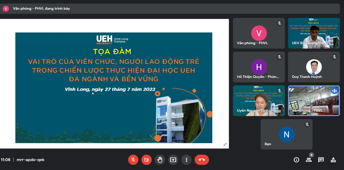The height and width of the screenshot is (170, 344).
Task: Unmute the microphone in the call controls
Action: coord(133,160)
